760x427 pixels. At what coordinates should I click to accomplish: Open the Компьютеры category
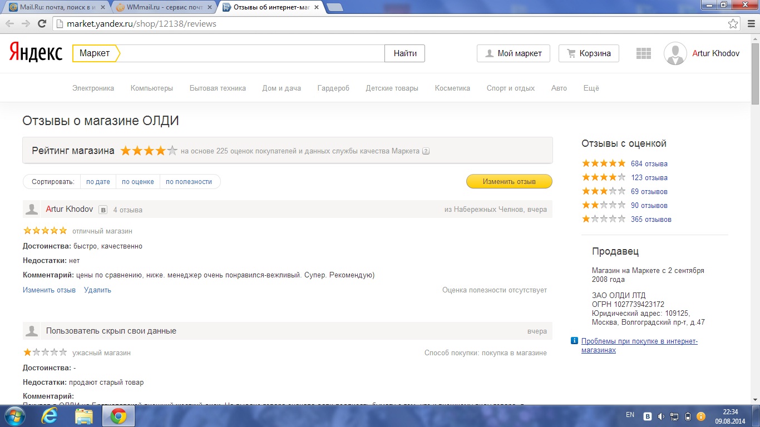[152, 88]
